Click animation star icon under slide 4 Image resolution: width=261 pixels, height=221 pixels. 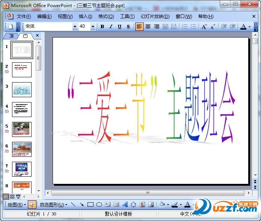(x=7, y=111)
